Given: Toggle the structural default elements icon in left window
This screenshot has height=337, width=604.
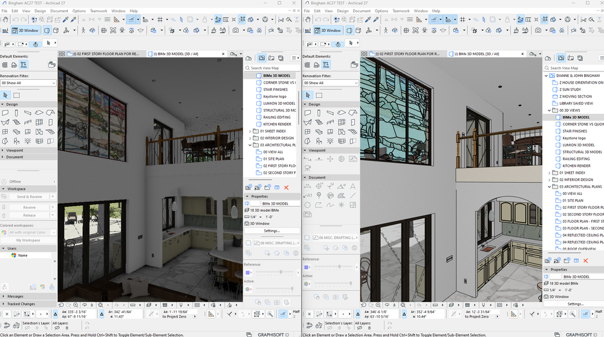Looking at the screenshot, I should [x=24, y=65].
